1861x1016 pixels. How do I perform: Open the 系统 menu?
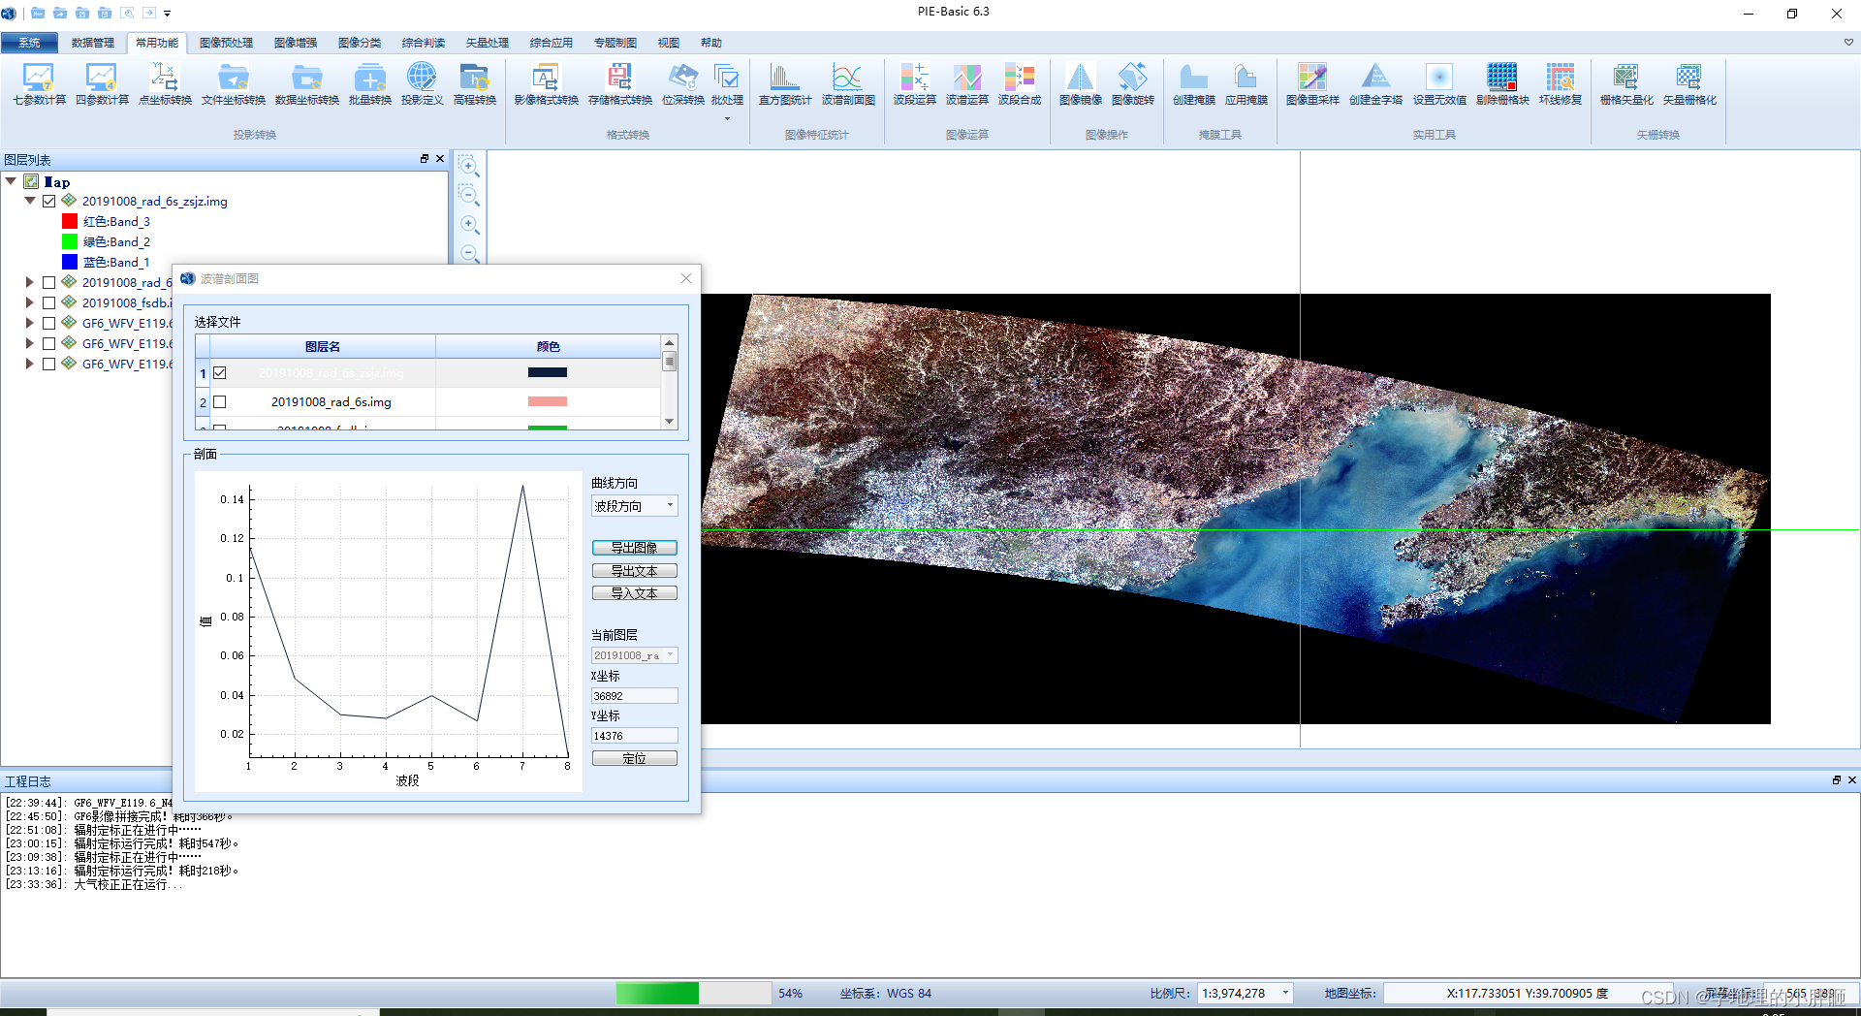pyautogui.click(x=29, y=43)
